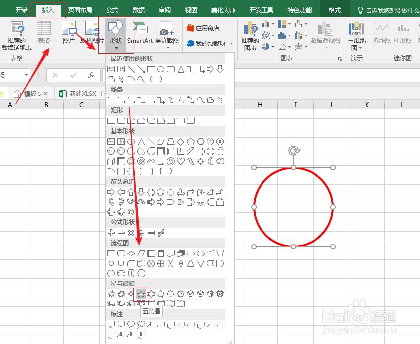Select the red circle shape on the worksheet
420x344 pixels.
[293, 205]
